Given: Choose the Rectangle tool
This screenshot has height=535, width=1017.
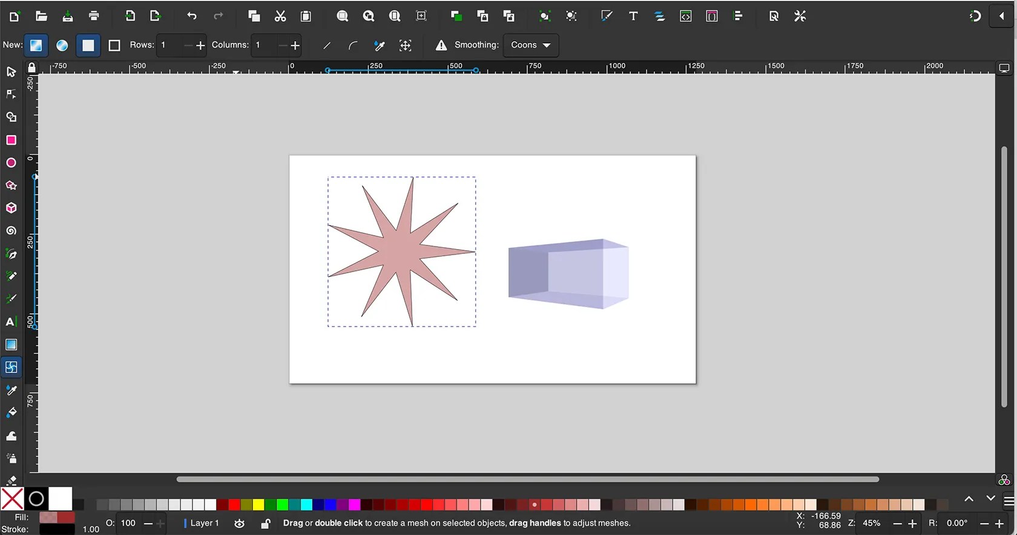Looking at the screenshot, I should pos(11,140).
